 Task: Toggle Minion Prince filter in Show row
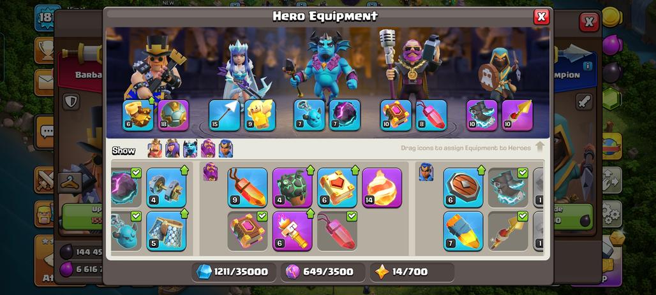tap(190, 148)
